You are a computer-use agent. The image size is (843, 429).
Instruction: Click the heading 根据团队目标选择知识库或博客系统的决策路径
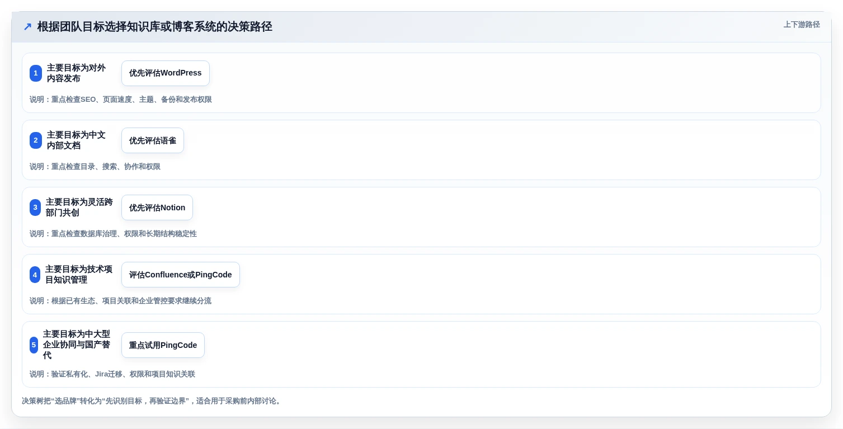tap(155, 27)
